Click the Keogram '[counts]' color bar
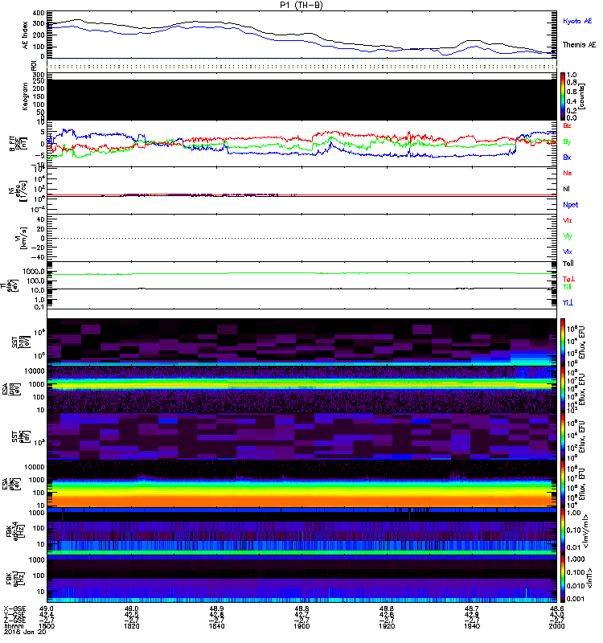This screenshot has width=603, height=643. click(x=563, y=96)
